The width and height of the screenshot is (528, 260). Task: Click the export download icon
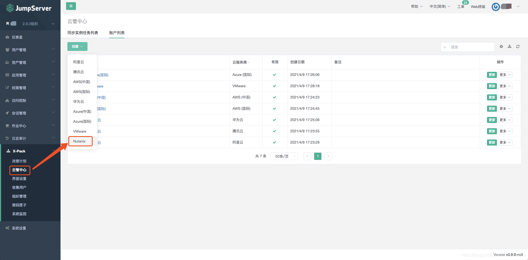(x=510, y=46)
